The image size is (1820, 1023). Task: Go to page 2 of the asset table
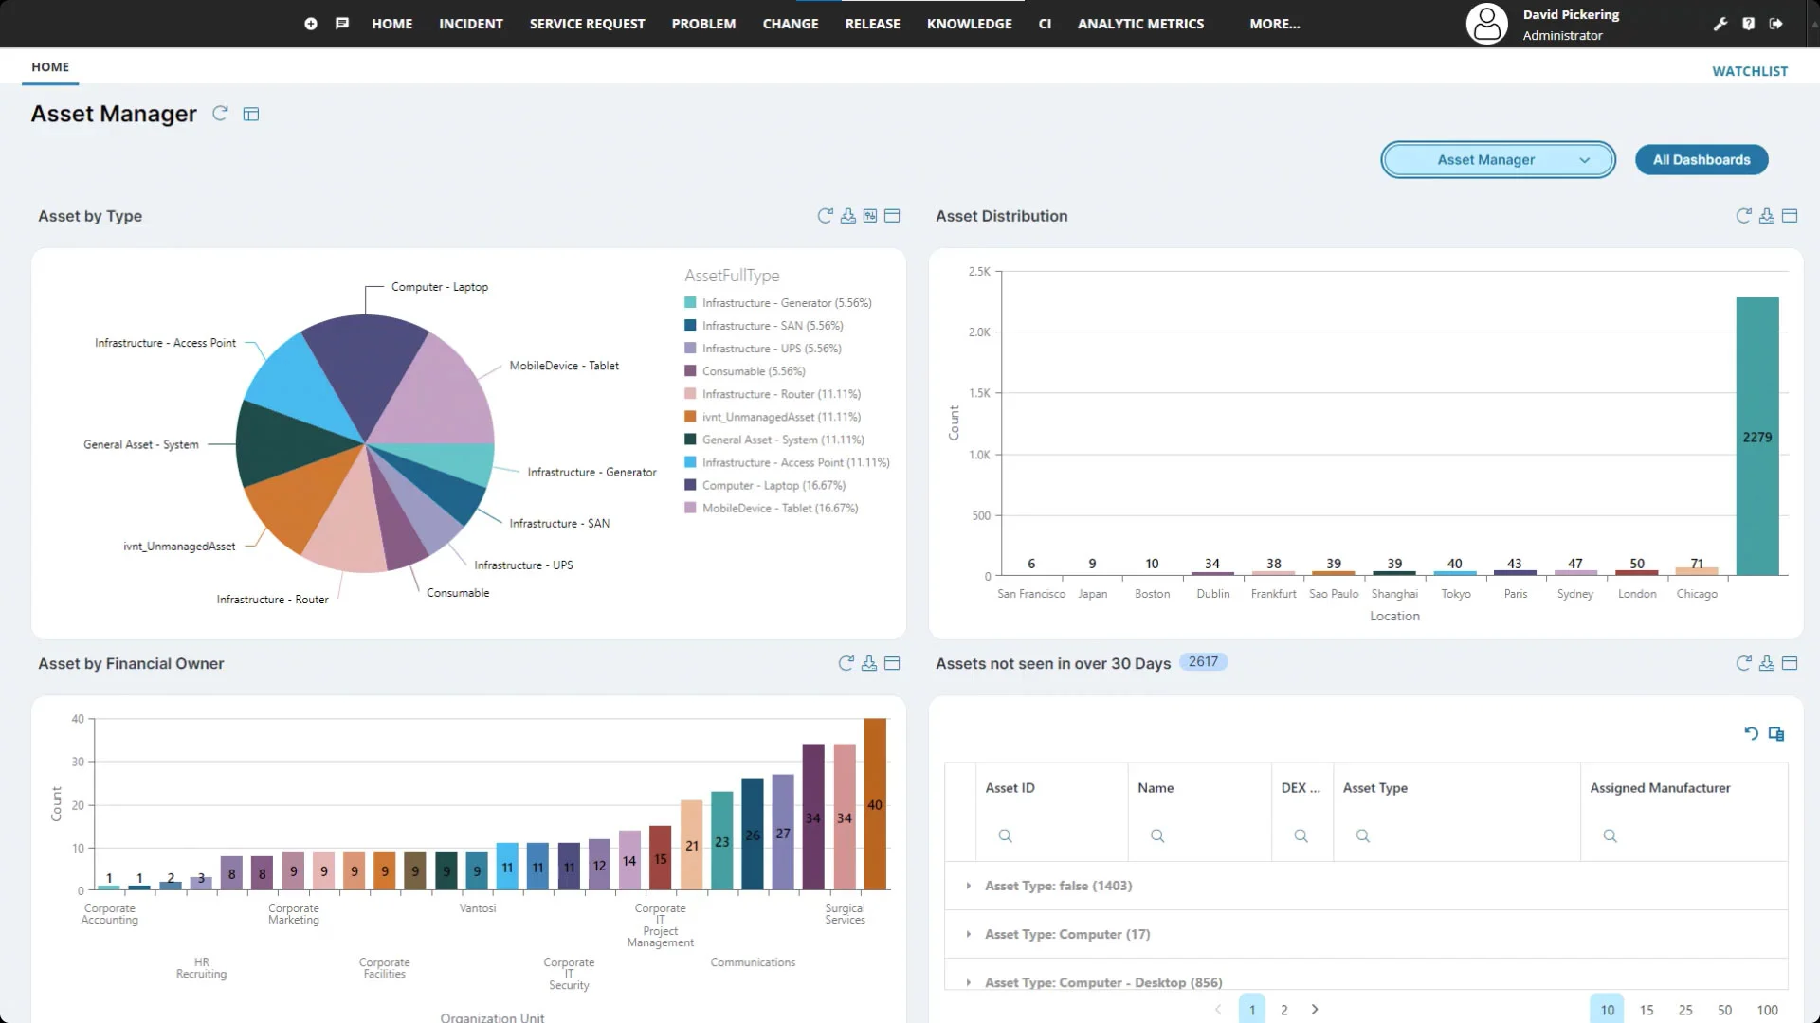point(1284,1009)
